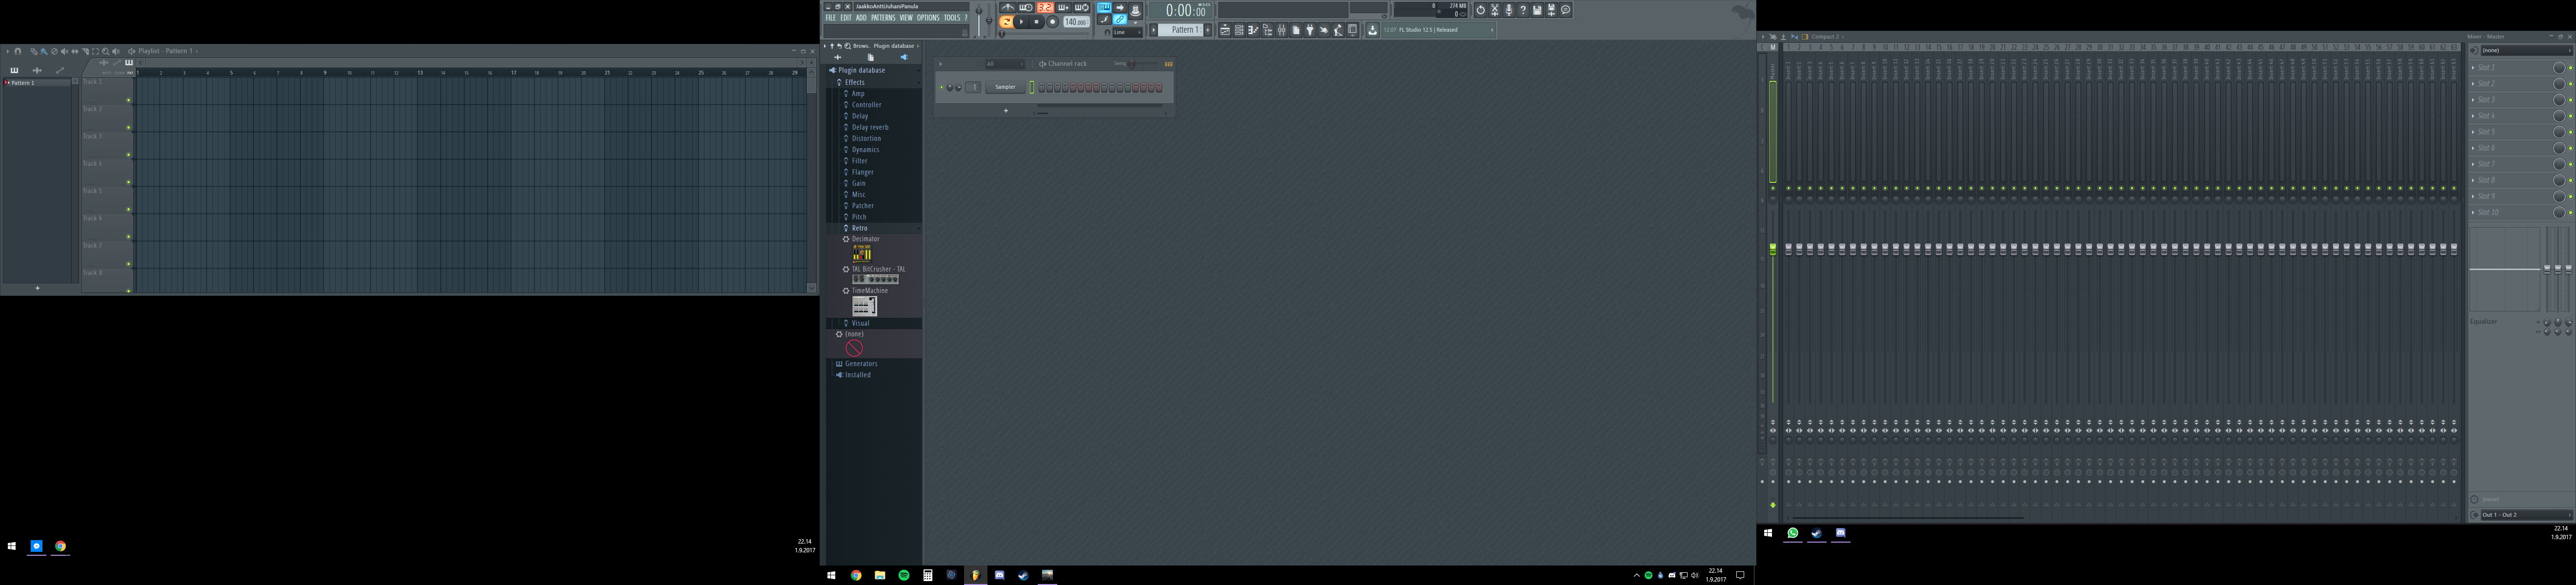Toggle Song/Pattern mode button

(x=1006, y=22)
